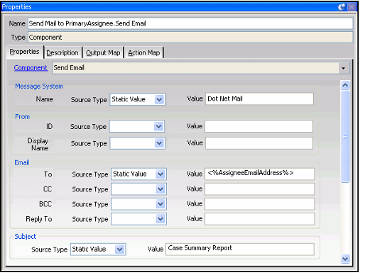This screenshot has height=280, width=375.
Task: Click the BCC Value field
Action: point(260,204)
